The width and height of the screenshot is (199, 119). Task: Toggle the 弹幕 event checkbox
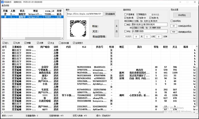26,43
